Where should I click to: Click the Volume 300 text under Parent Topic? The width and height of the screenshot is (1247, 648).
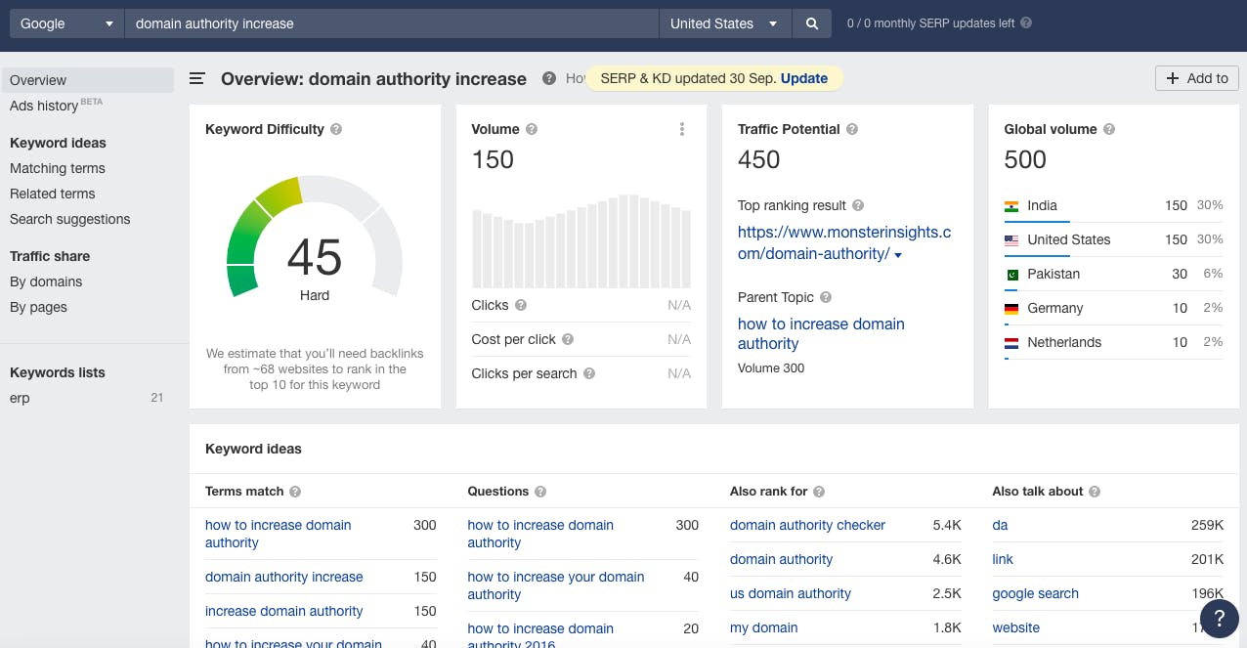(771, 368)
